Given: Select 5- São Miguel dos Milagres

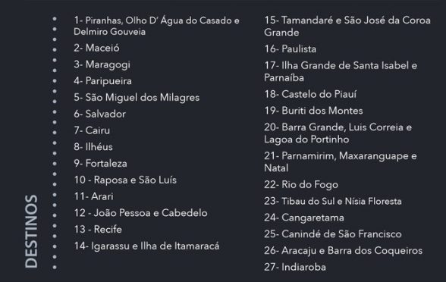Looking at the screenshot, I should [x=137, y=98].
